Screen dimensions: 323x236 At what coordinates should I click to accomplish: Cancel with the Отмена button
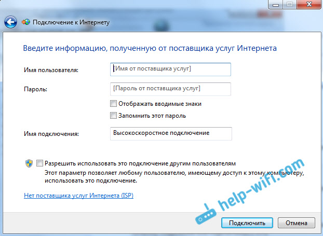click(297, 223)
